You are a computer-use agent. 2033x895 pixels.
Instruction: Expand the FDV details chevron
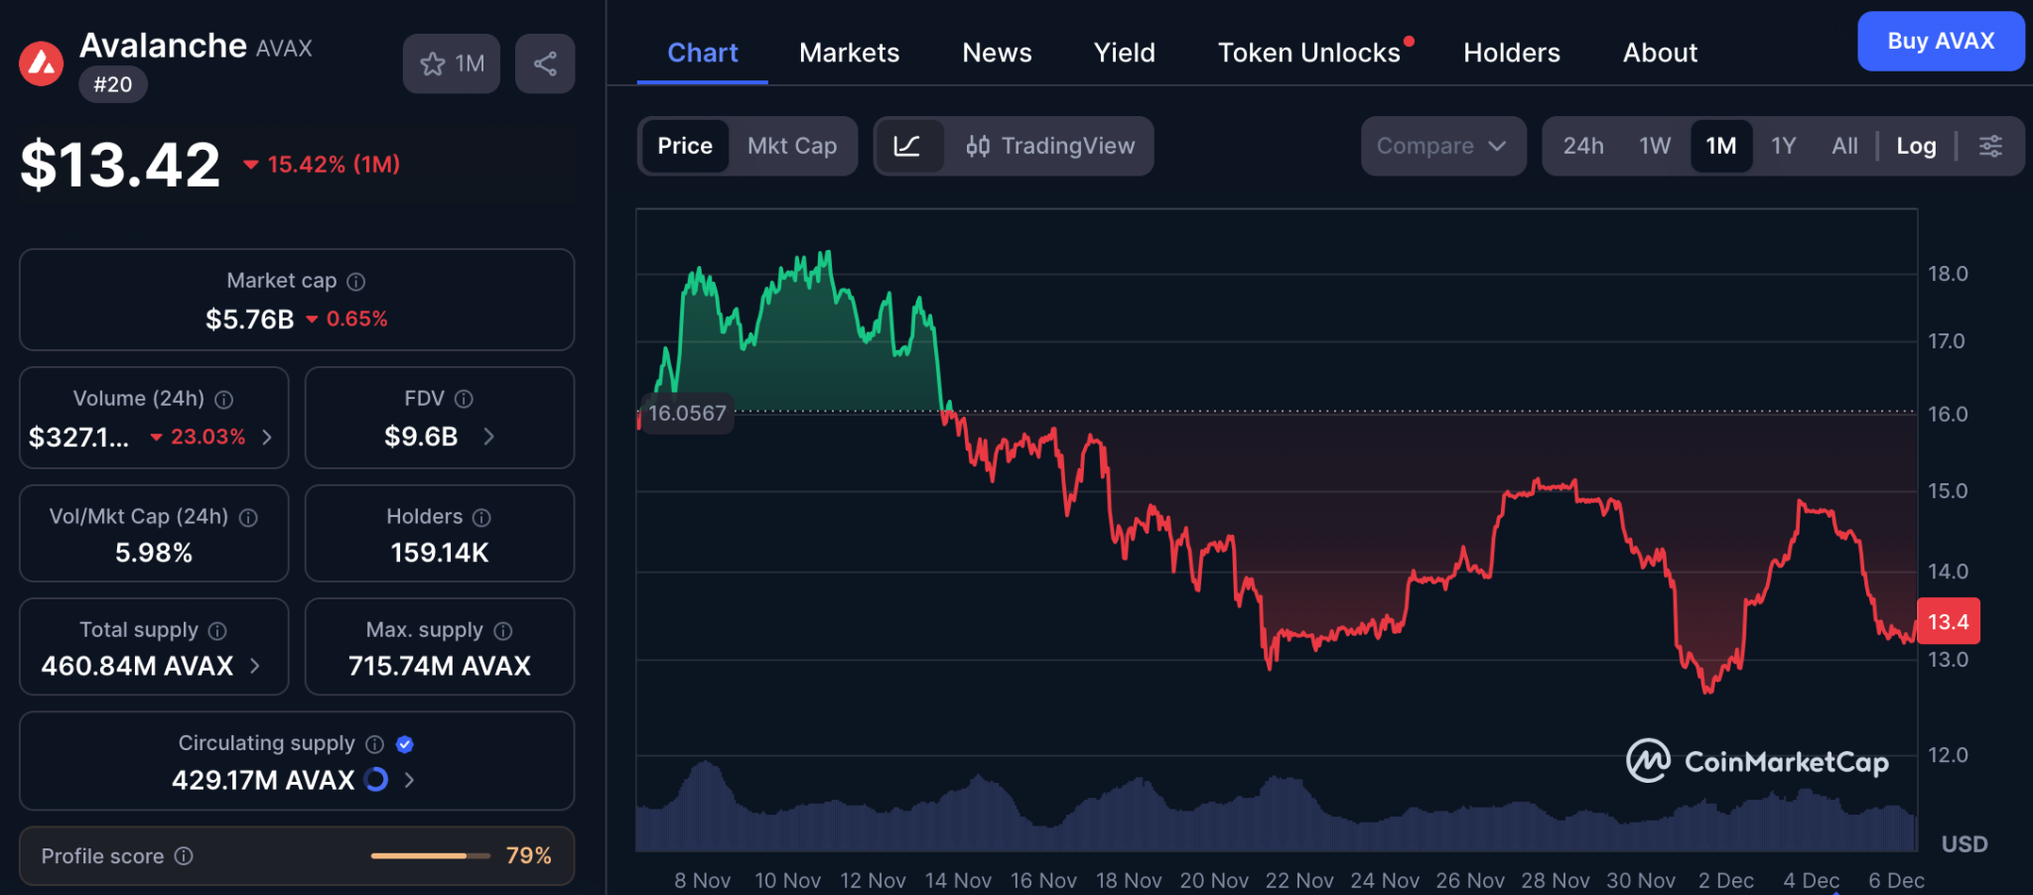pos(488,437)
